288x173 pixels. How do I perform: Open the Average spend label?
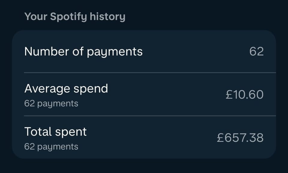point(66,89)
